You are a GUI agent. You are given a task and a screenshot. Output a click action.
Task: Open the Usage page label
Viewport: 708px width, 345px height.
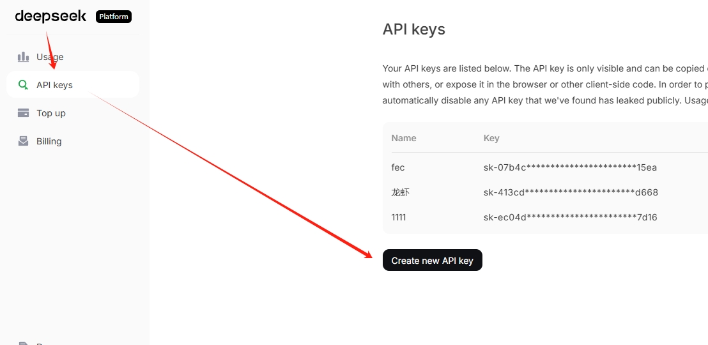(50, 57)
